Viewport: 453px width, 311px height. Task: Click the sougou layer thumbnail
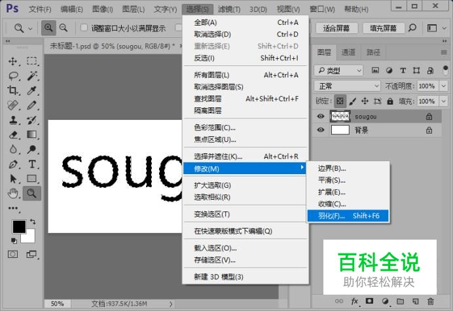[x=340, y=116]
